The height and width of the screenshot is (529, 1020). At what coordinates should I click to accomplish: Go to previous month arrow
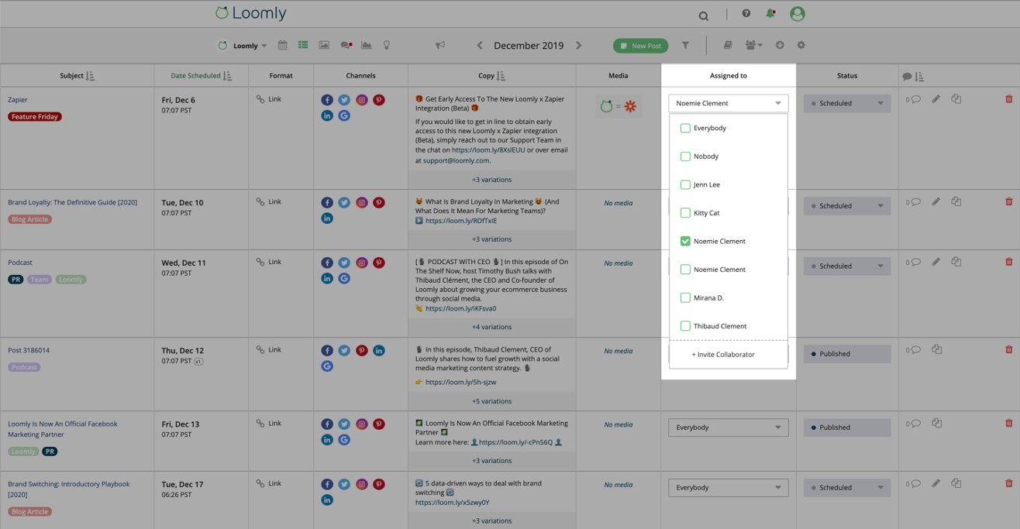(x=480, y=46)
